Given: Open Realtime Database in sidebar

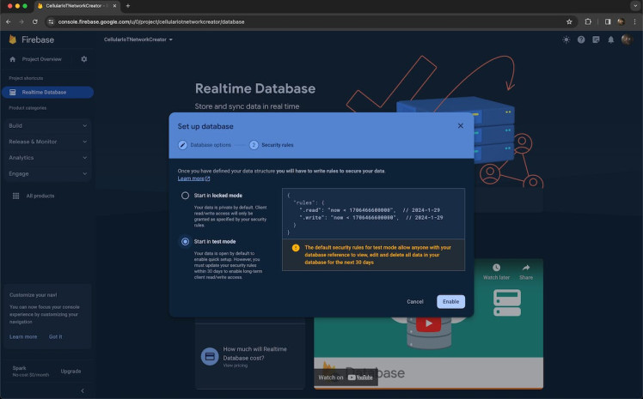Looking at the screenshot, I should click(44, 92).
